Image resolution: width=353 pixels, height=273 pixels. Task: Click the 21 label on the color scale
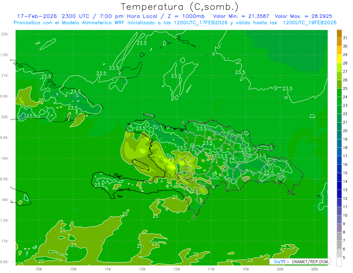pos(345,122)
